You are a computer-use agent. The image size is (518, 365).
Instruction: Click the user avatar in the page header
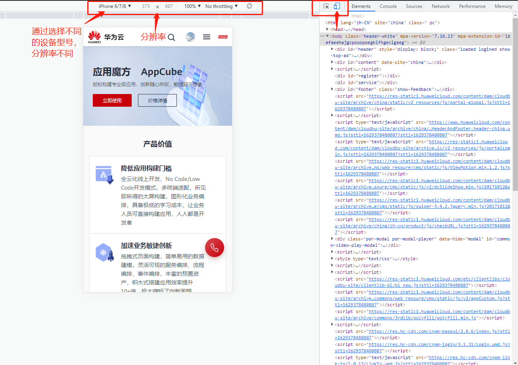190,36
